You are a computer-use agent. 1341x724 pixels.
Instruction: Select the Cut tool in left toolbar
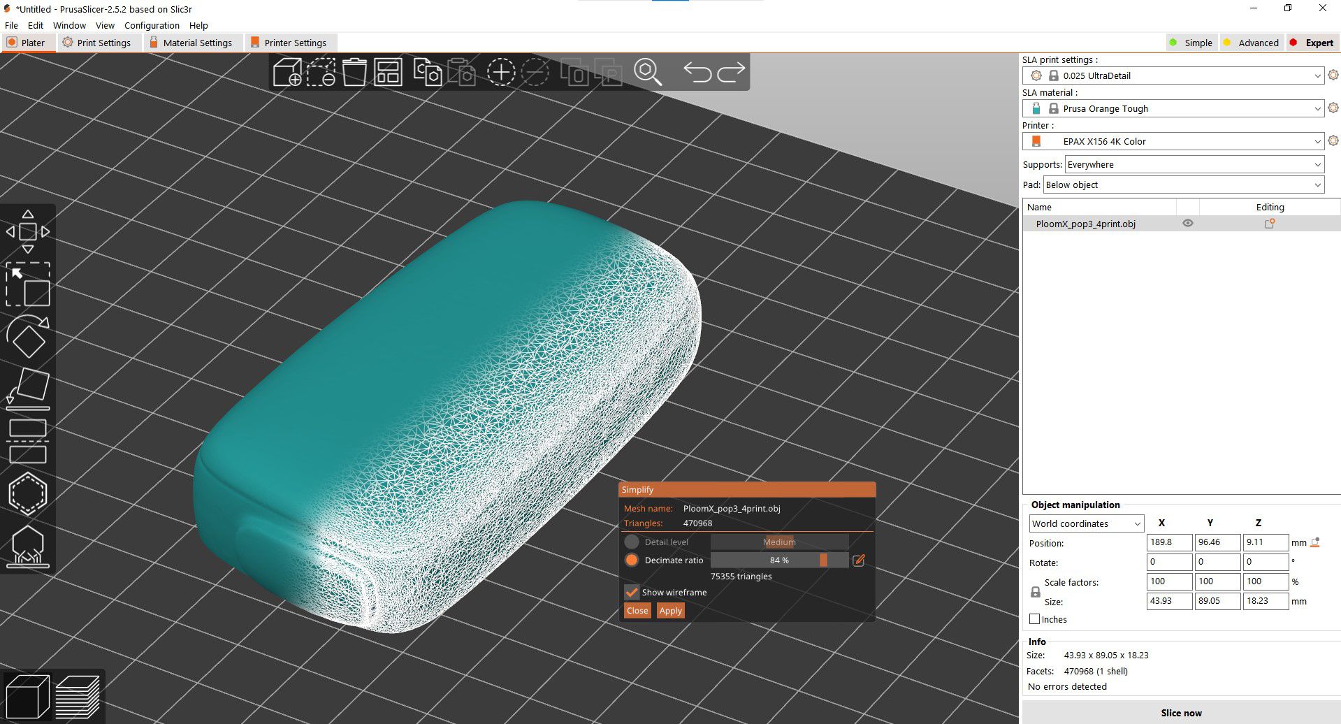pos(28,441)
